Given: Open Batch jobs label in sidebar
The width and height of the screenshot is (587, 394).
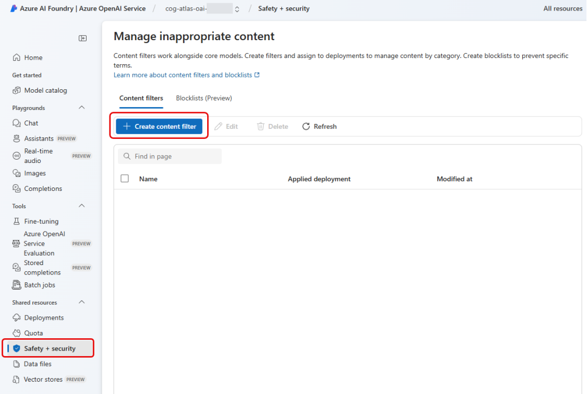Looking at the screenshot, I should [40, 285].
